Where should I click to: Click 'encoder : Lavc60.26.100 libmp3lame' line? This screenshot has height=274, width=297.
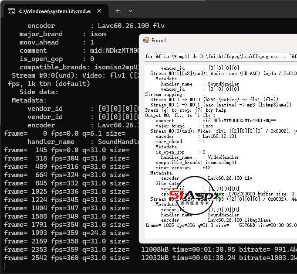216,220
